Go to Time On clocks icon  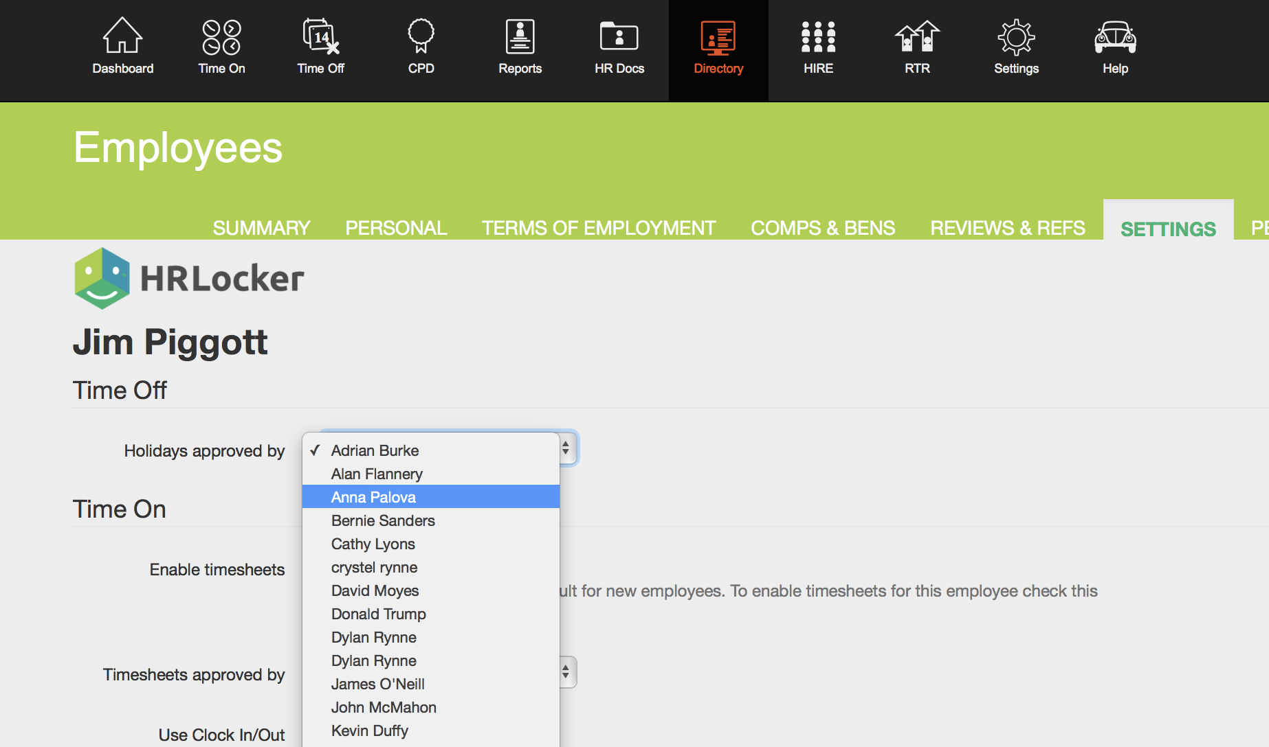click(221, 36)
